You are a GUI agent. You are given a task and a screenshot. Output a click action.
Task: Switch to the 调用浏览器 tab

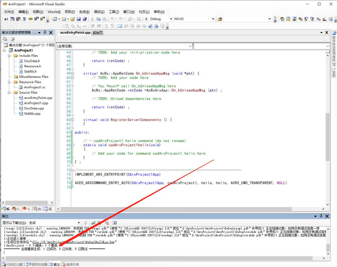pyautogui.click(x=37, y=264)
